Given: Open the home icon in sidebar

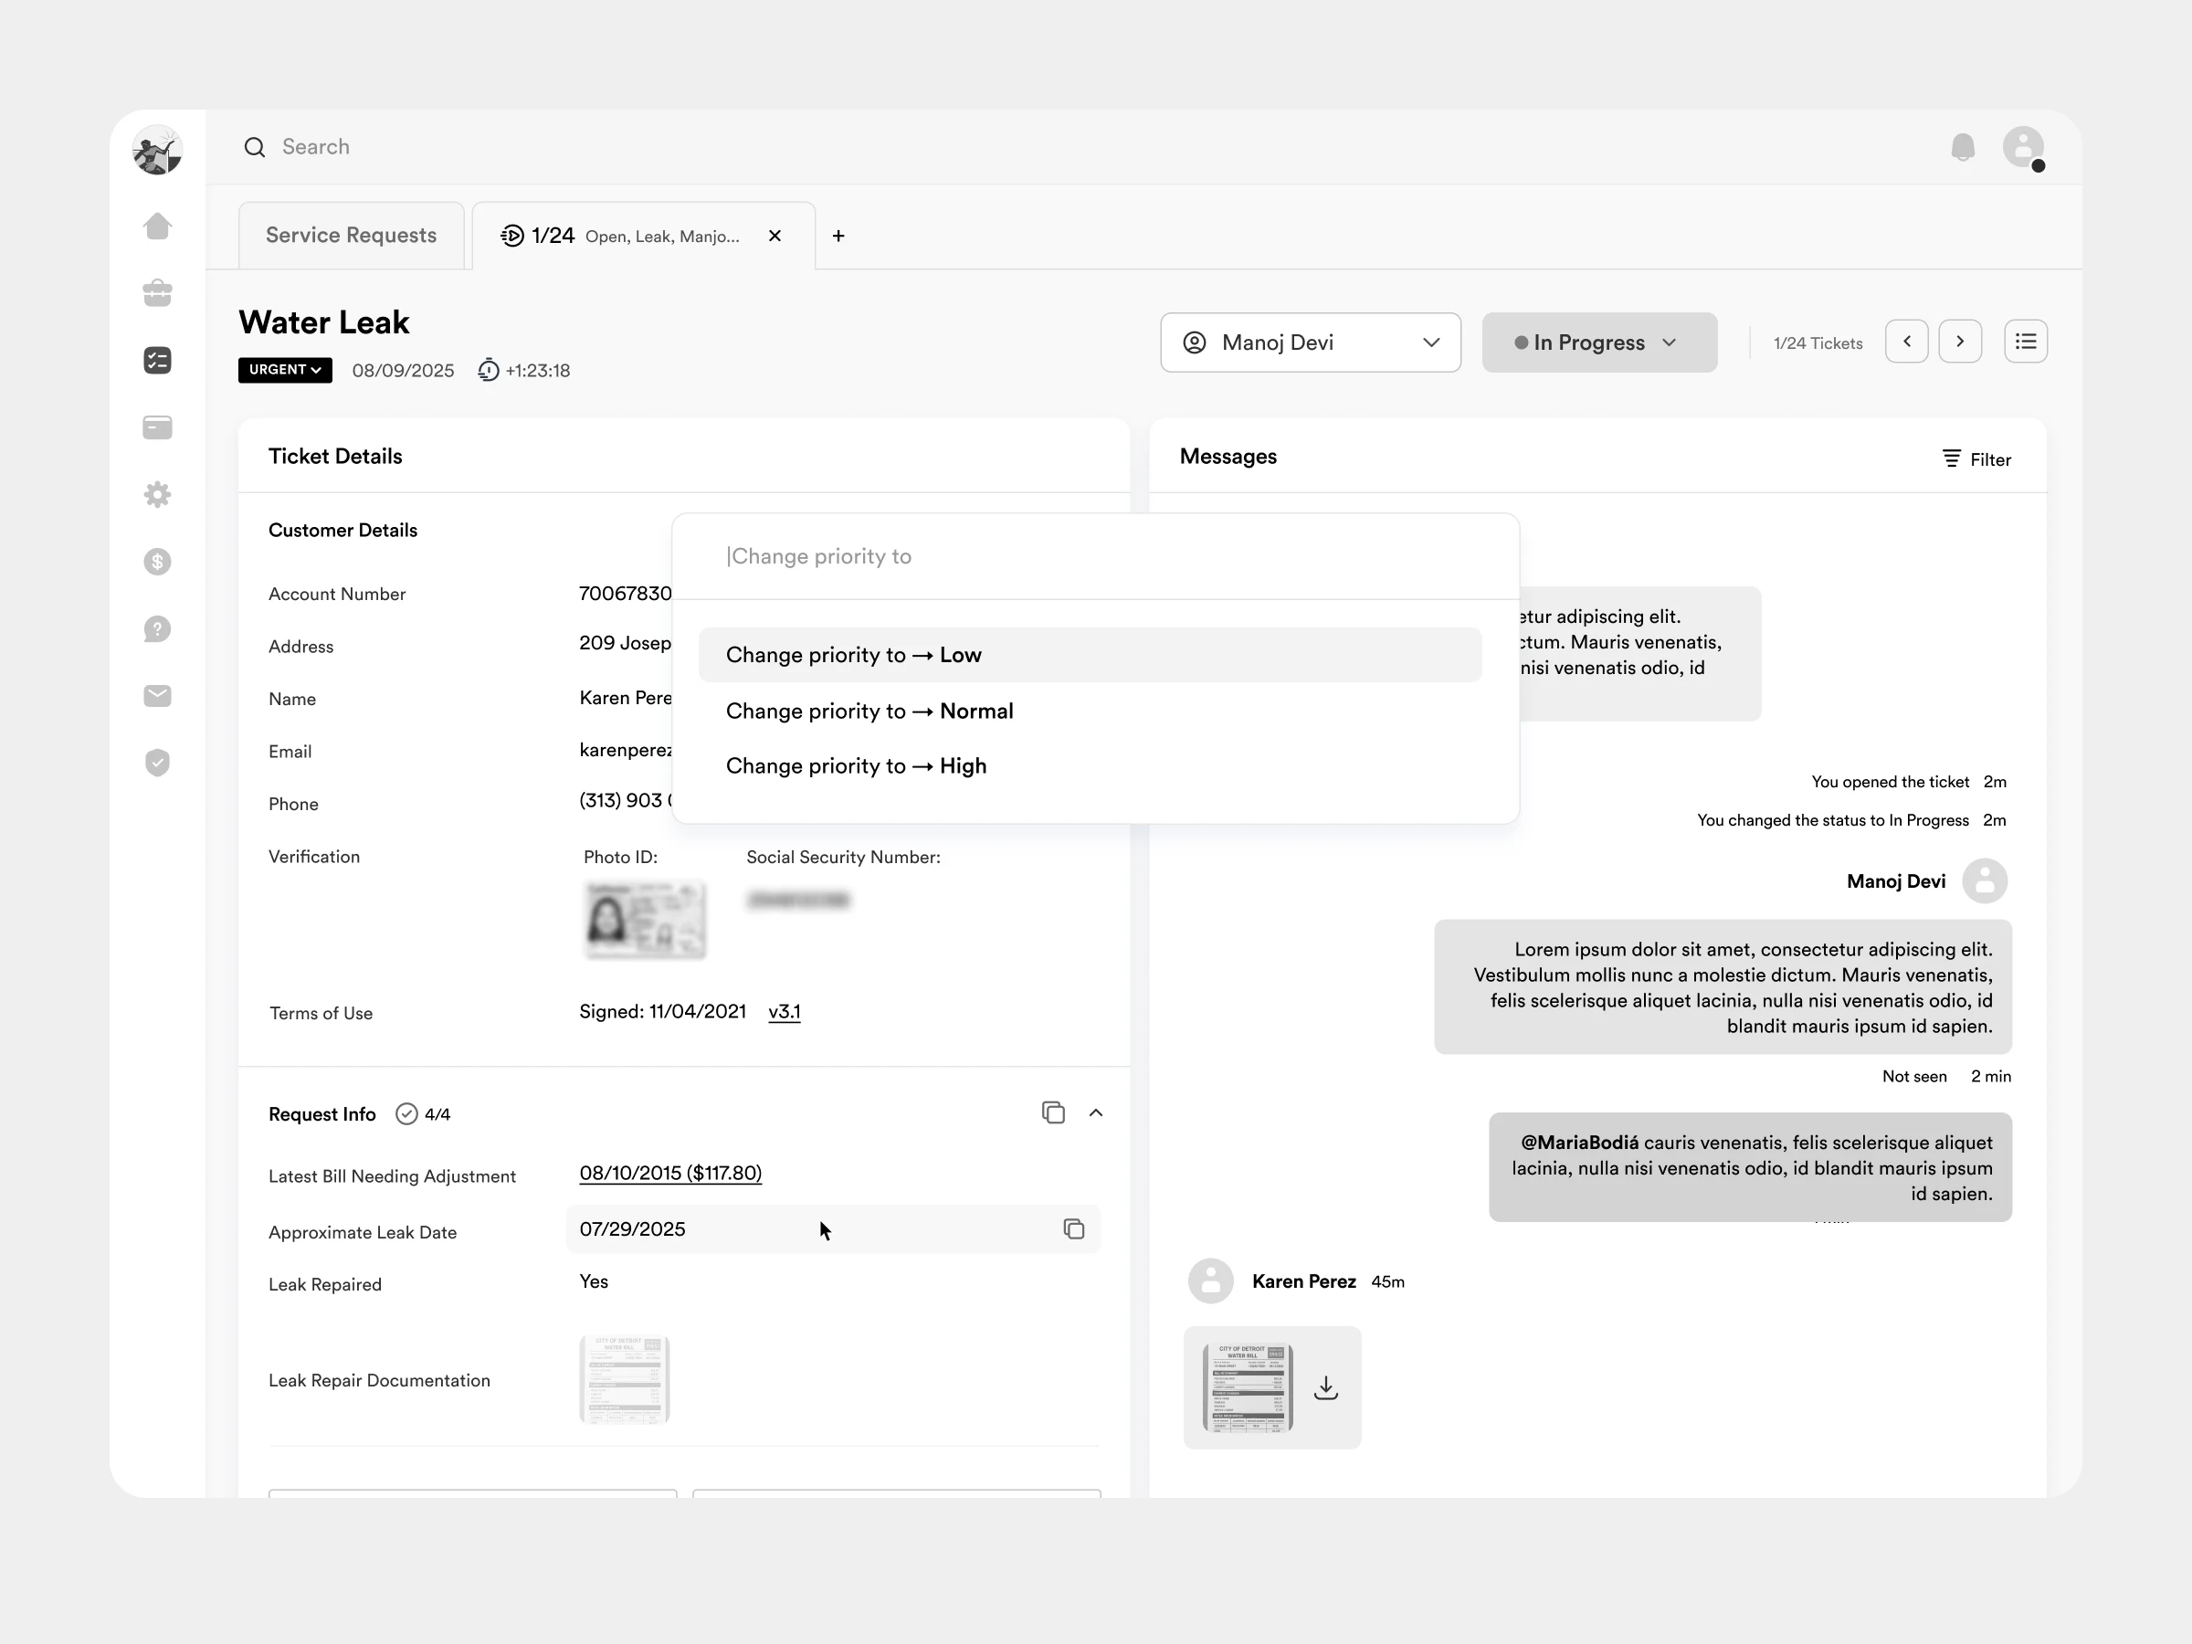Looking at the screenshot, I should 158,226.
